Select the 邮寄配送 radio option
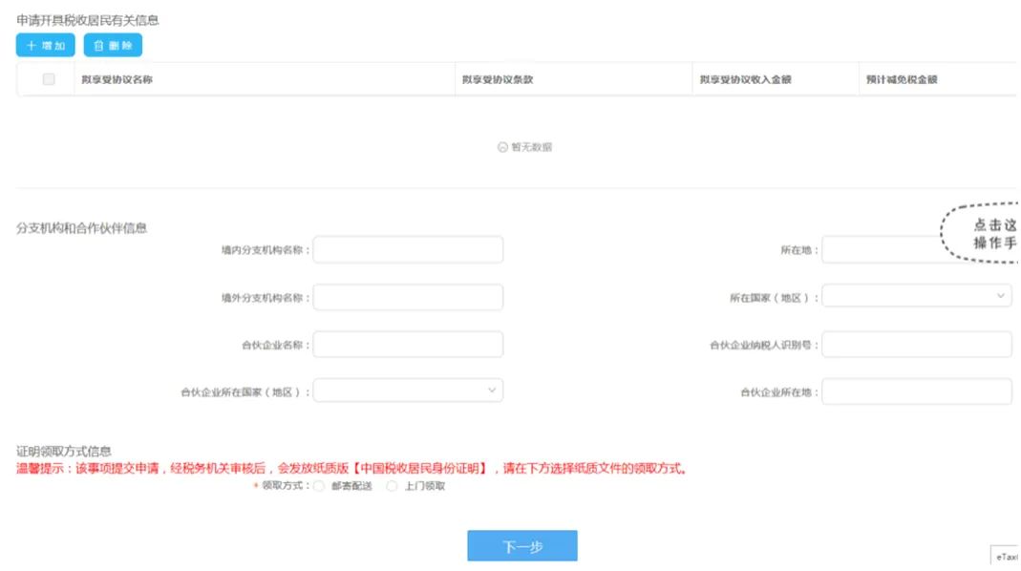This screenshot has height=571, width=1021. [x=319, y=486]
